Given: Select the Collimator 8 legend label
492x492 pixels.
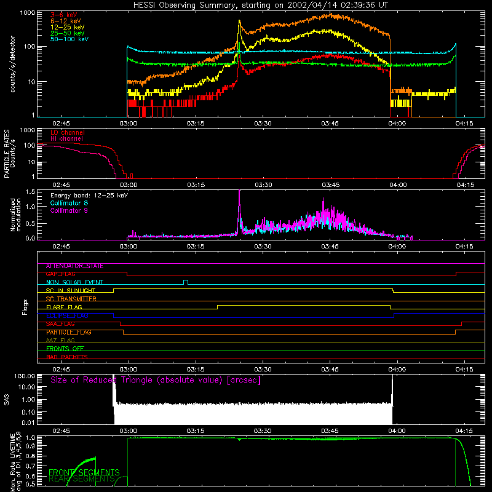Looking at the screenshot, I should [x=69, y=203].
